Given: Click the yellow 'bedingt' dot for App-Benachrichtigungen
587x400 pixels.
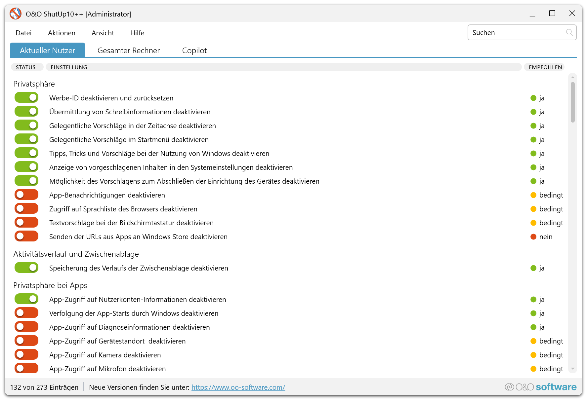Looking at the screenshot, I should pyautogui.click(x=533, y=195).
